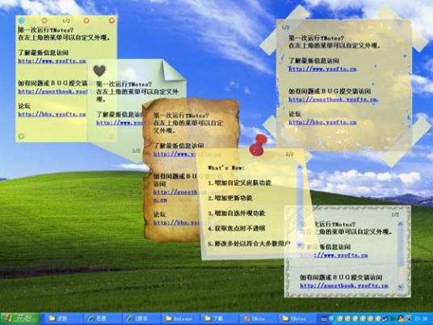Open bbs.ysofts.cn link on the yellow note
This screenshot has width=433, height=325.
tap(53, 114)
